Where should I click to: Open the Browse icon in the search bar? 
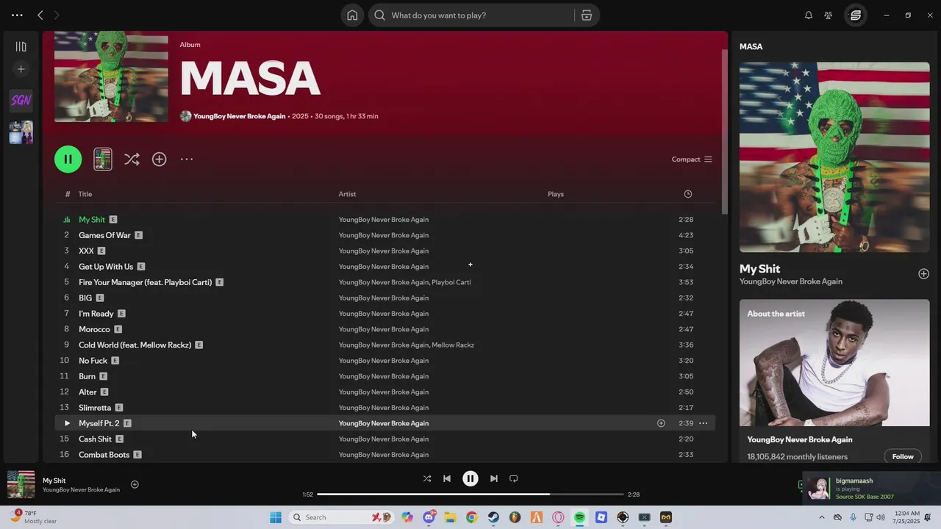586,15
